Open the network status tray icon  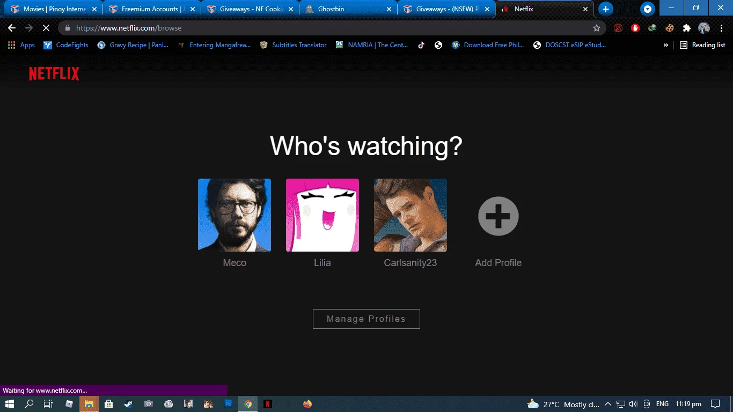point(621,404)
